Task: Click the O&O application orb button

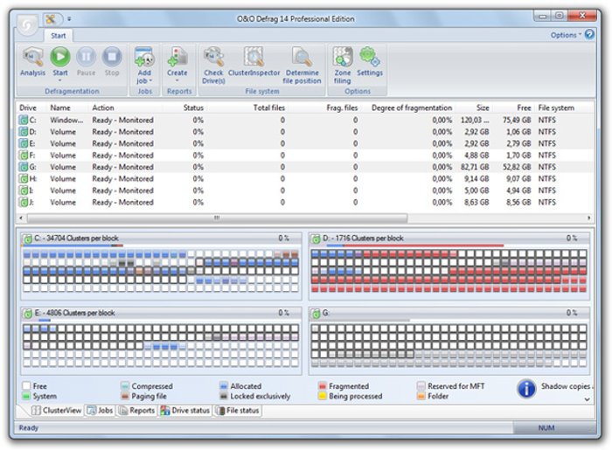Action: (27, 25)
